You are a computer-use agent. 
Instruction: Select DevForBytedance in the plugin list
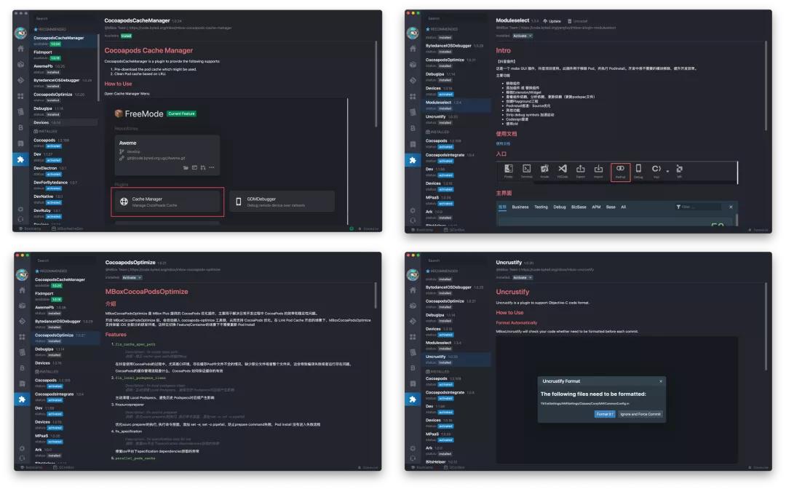[65, 185]
